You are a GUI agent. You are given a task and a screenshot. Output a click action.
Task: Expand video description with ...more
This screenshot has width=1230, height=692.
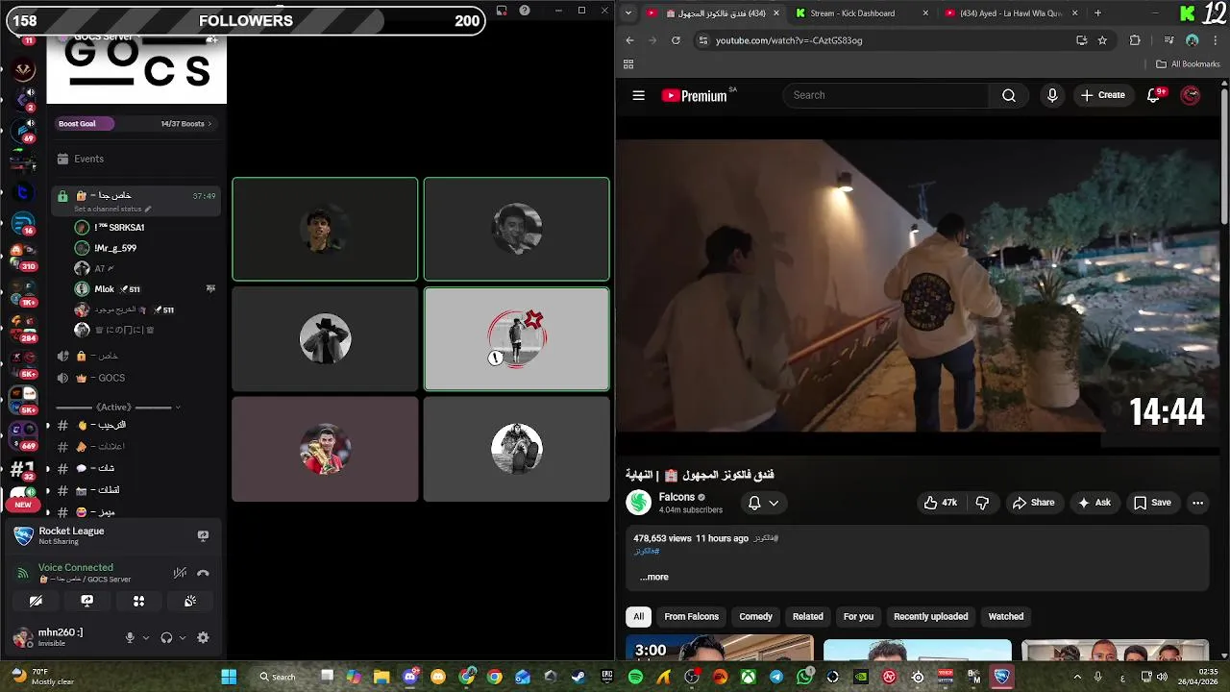pyautogui.click(x=654, y=577)
